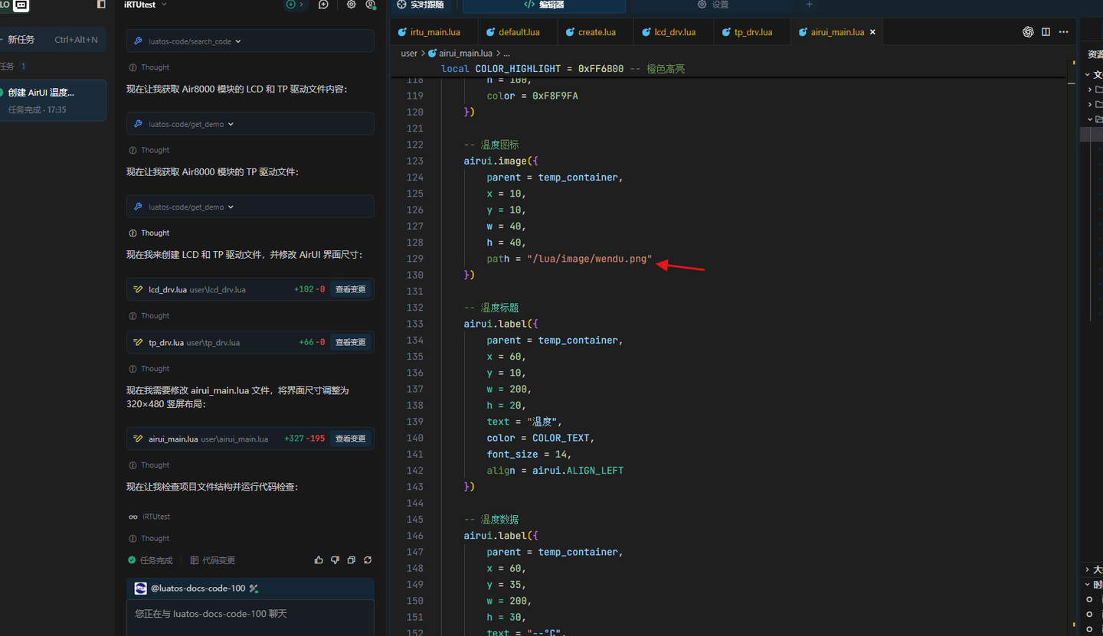Viewport: 1103px width, 636px height.
Task: Click the lua file icon on irtu_main.lua tab
Action: (x=401, y=32)
